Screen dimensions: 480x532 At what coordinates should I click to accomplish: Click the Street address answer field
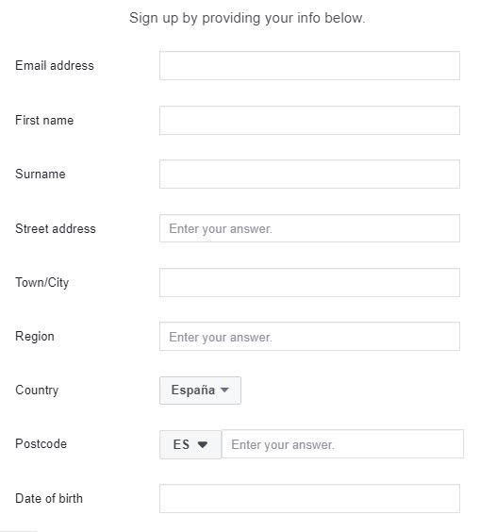(x=309, y=228)
